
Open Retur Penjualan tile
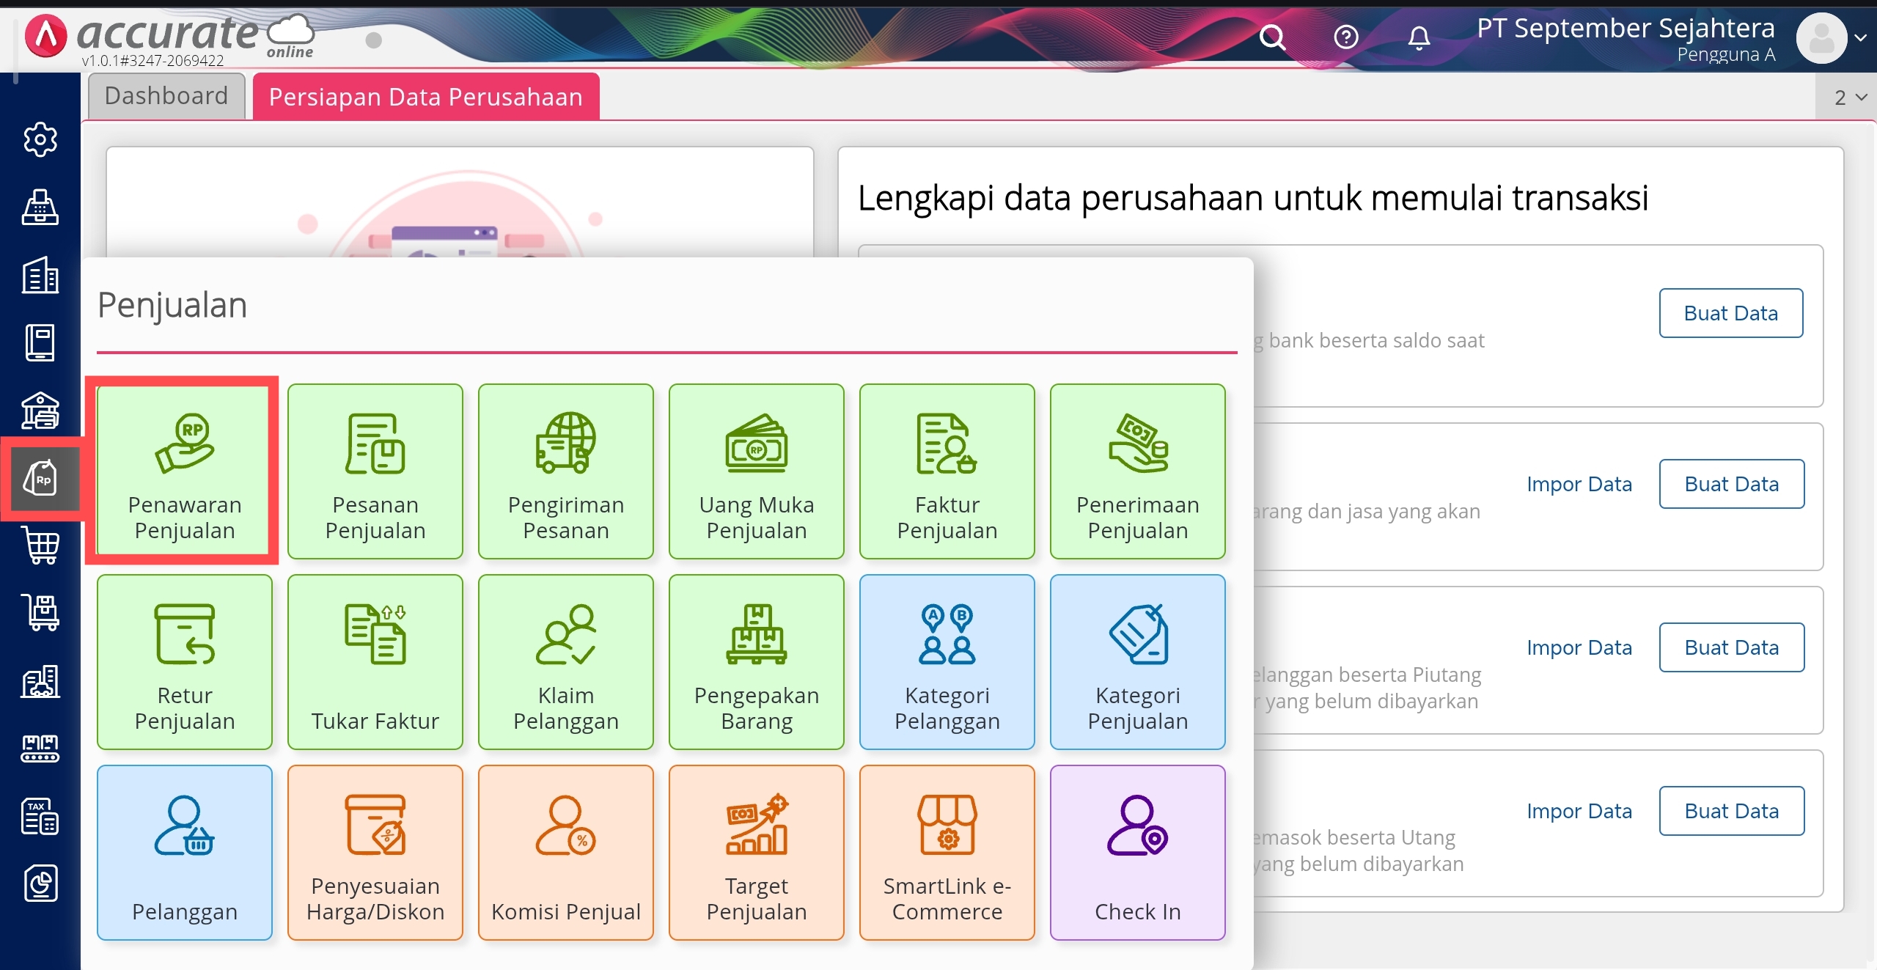[184, 661]
